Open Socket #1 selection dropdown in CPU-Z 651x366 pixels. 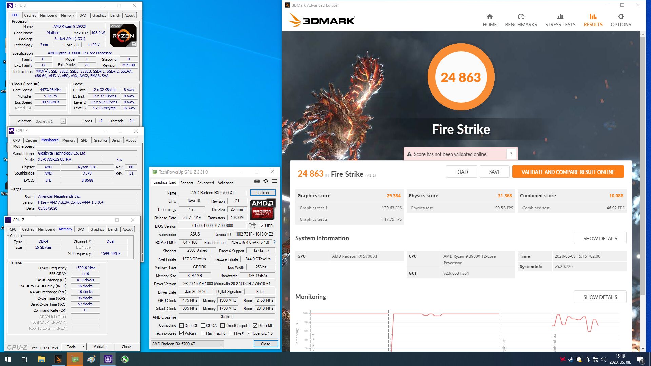point(50,121)
